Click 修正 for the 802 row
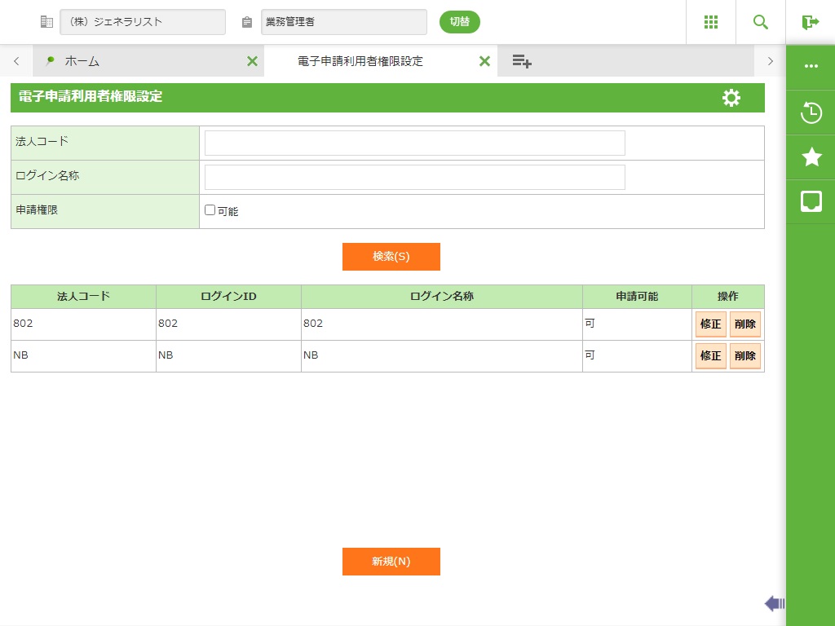 710,324
